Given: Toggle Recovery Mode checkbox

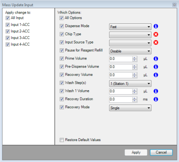Looking at the screenshot, I should coord(62,107).
